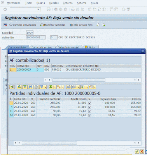Click the Create new session icon

click(x=111, y=9)
